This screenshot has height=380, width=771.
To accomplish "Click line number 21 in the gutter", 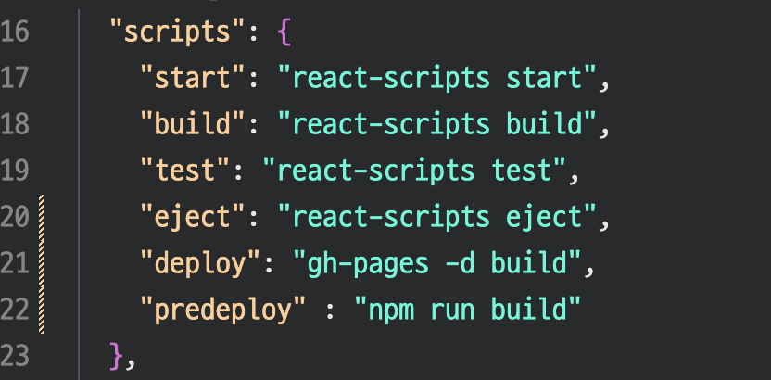I will click(14, 263).
